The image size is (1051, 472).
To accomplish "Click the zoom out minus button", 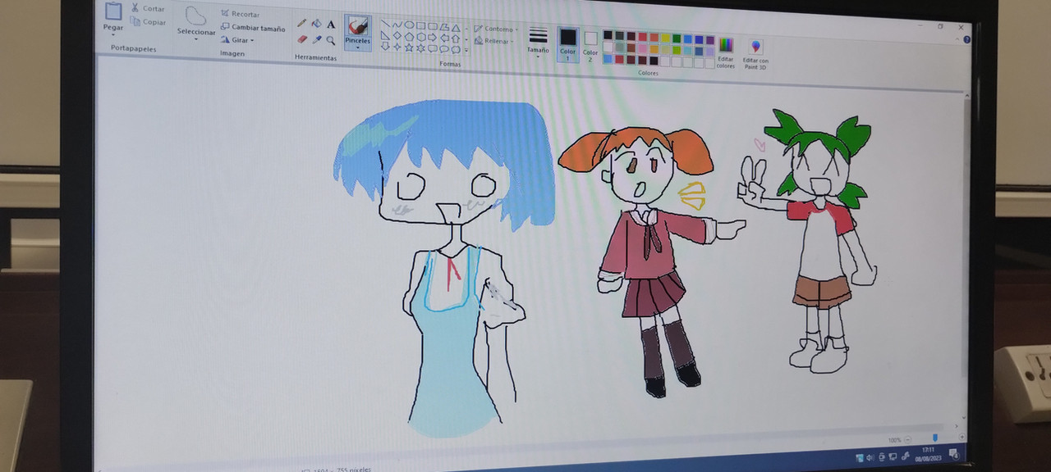I will (908, 440).
